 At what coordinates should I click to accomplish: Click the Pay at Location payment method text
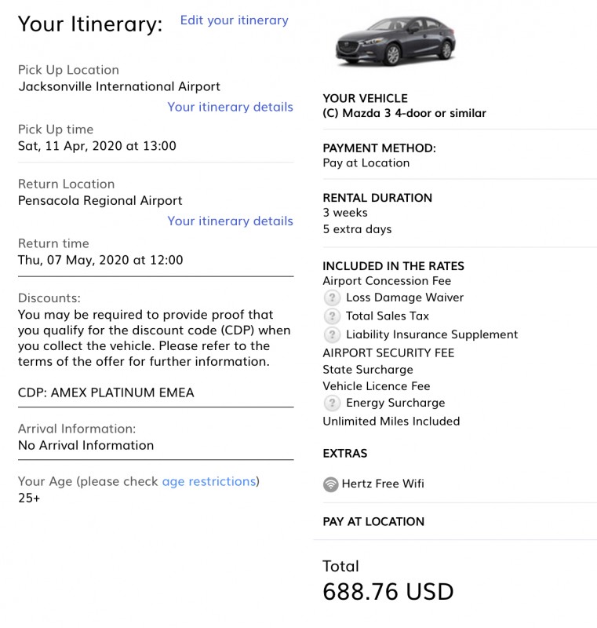coord(366,163)
